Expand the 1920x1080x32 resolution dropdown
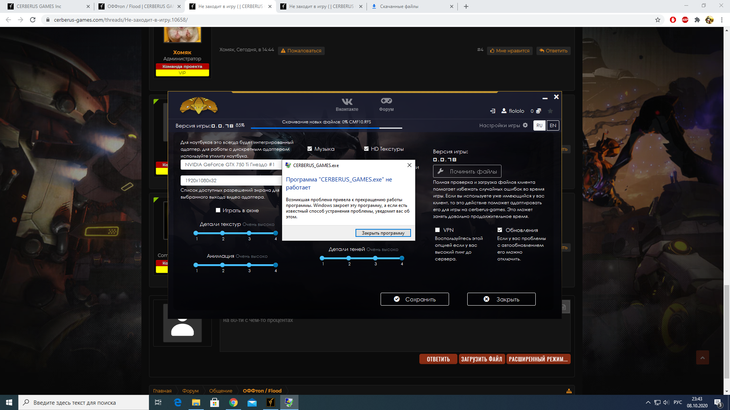Screen dimensions: 730x410 (x=230, y=180)
